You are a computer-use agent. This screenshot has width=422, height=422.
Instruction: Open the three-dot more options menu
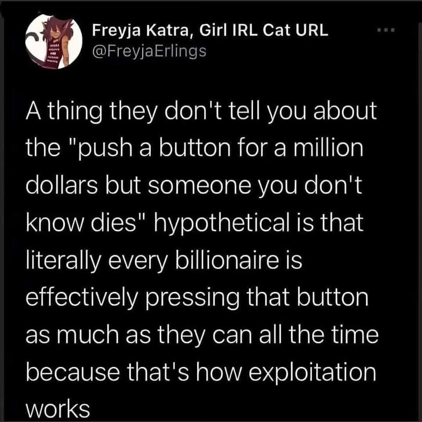point(386,30)
